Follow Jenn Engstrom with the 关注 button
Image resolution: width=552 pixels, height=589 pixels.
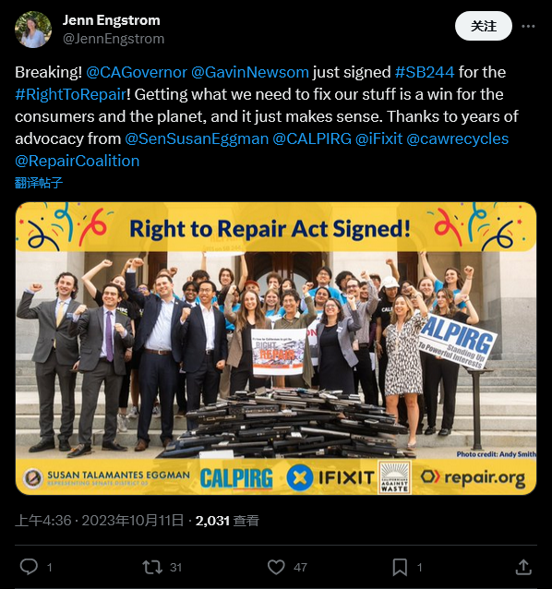coord(484,26)
